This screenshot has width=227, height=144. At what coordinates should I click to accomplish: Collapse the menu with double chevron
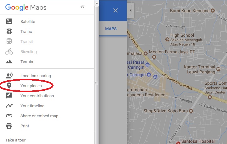point(82,7)
